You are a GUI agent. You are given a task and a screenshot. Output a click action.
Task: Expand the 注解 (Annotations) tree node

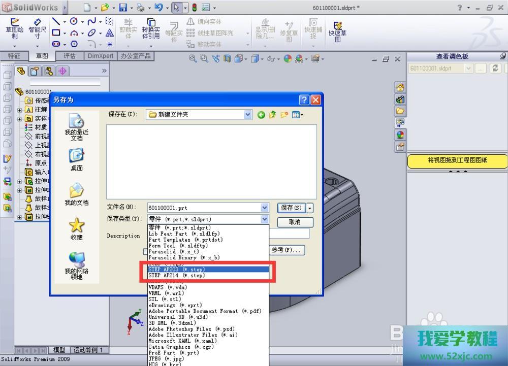tap(20, 110)
